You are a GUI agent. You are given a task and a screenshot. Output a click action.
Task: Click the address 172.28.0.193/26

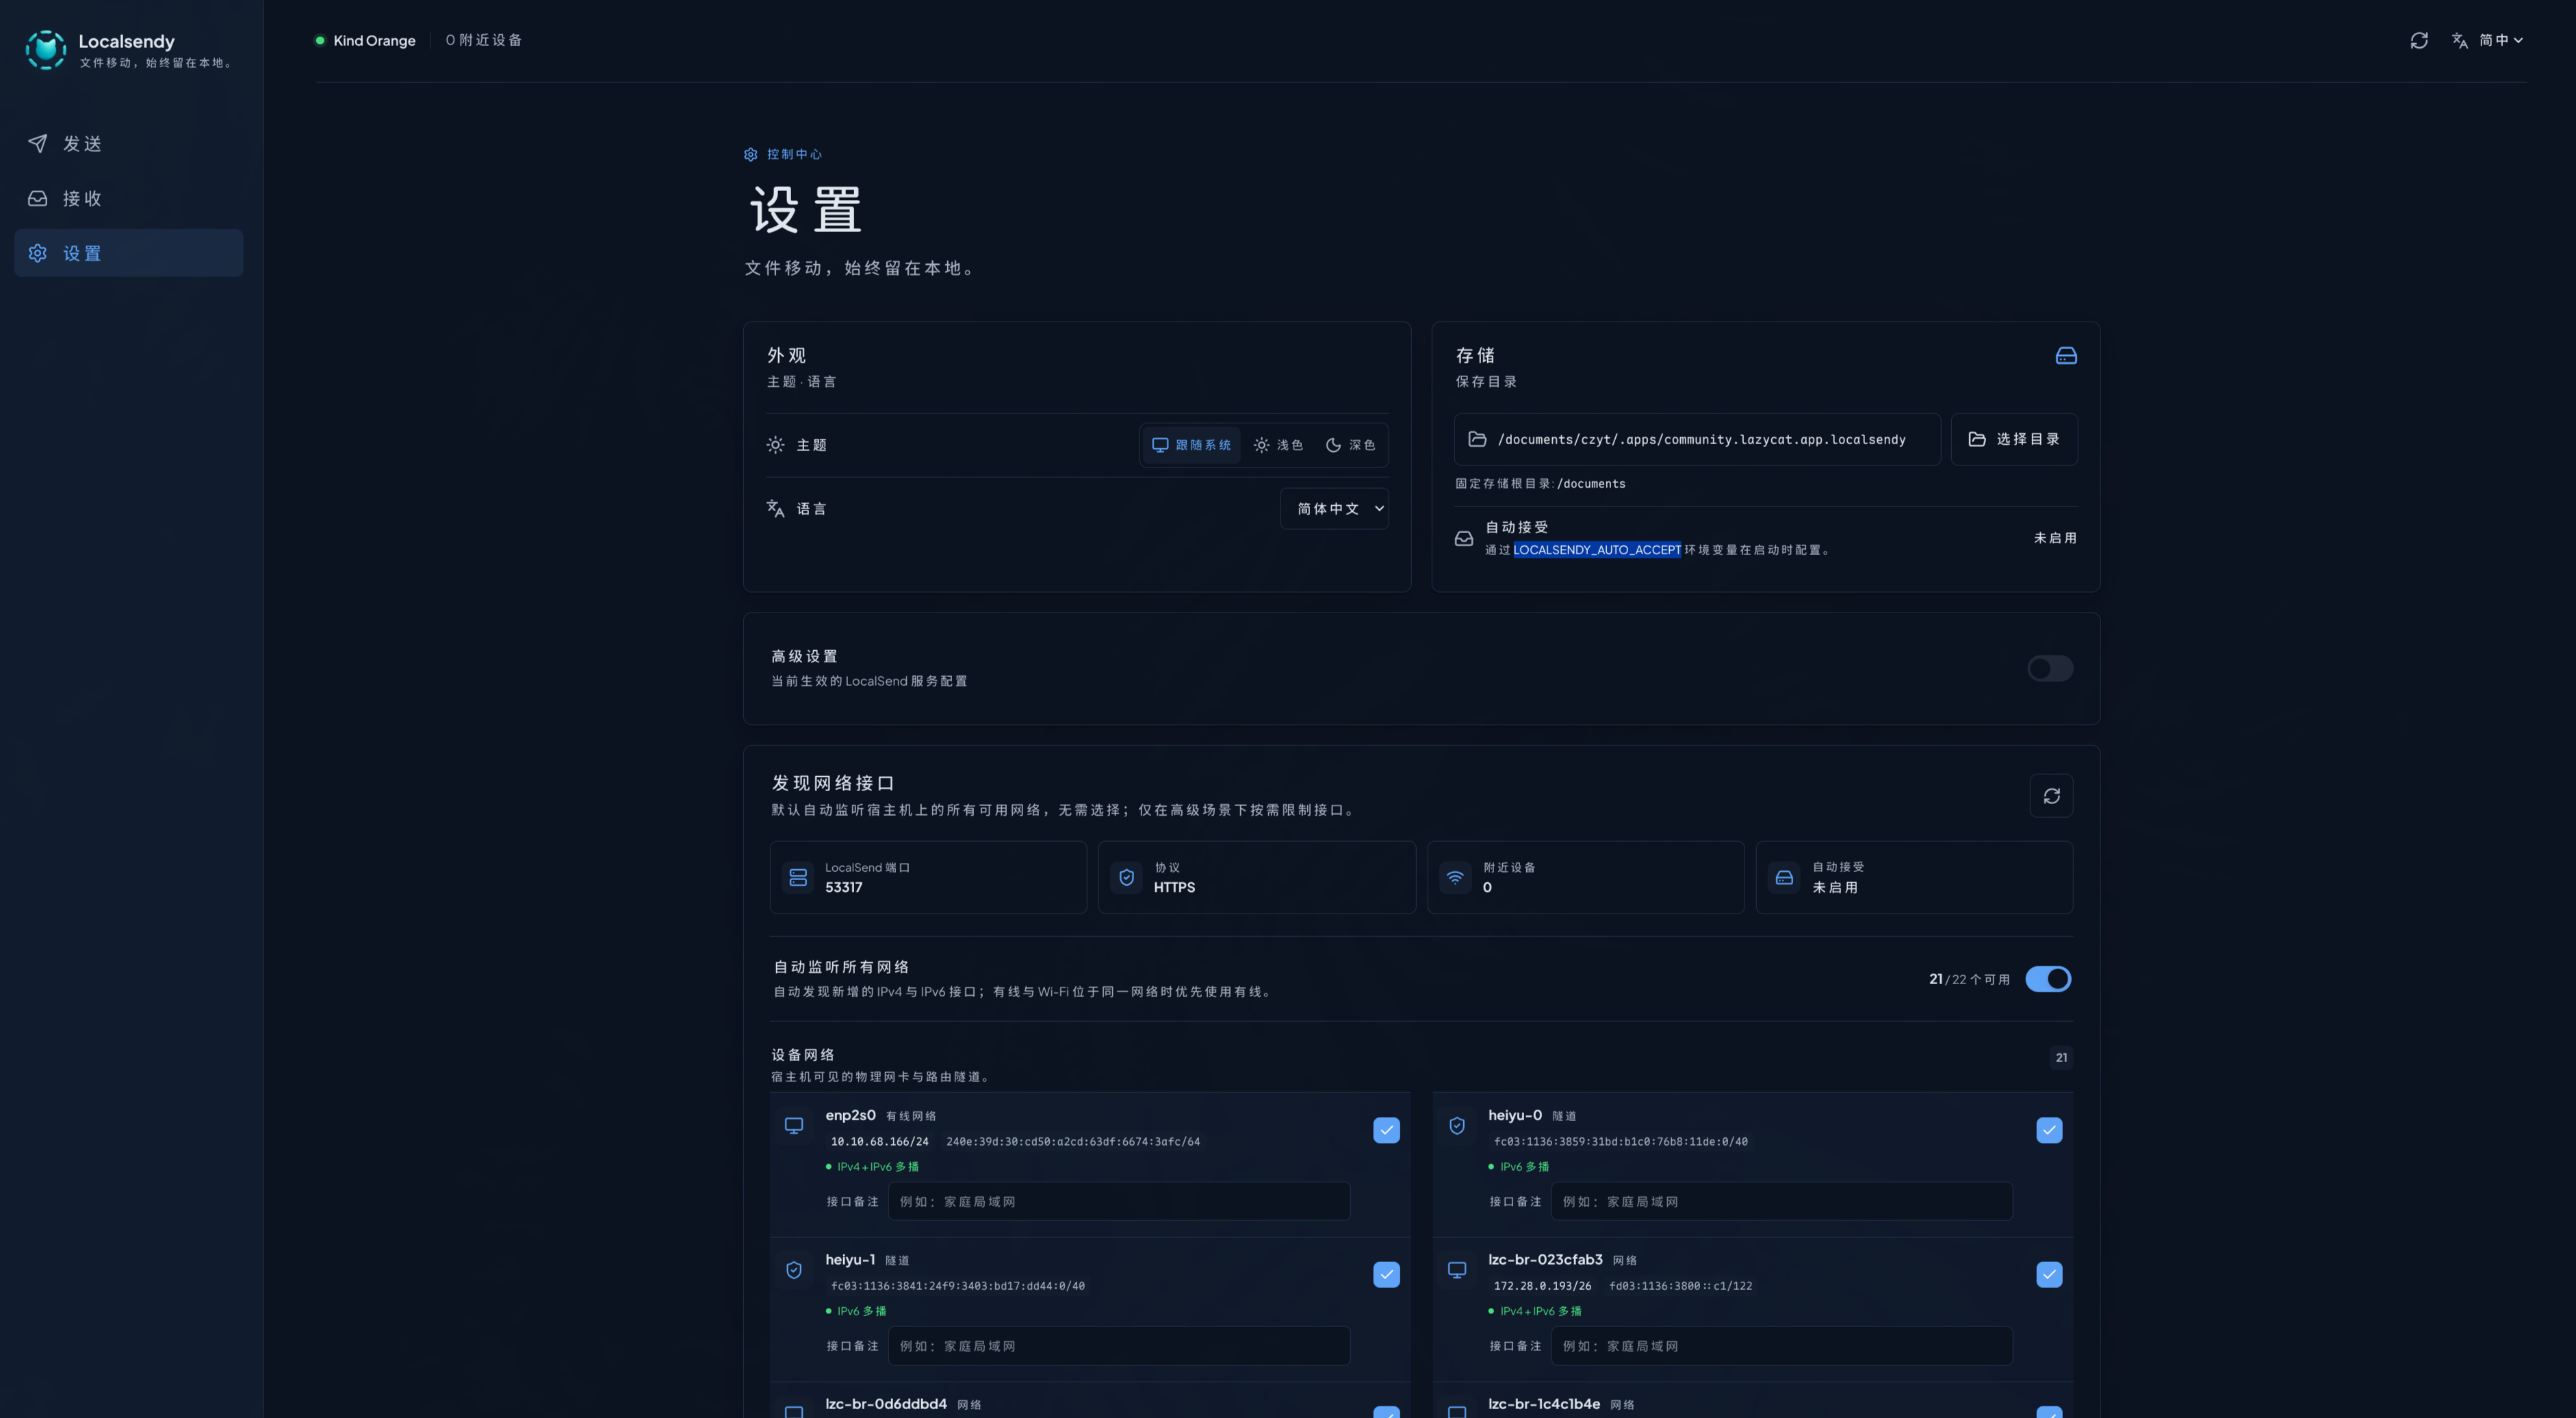[1542, 1286]
